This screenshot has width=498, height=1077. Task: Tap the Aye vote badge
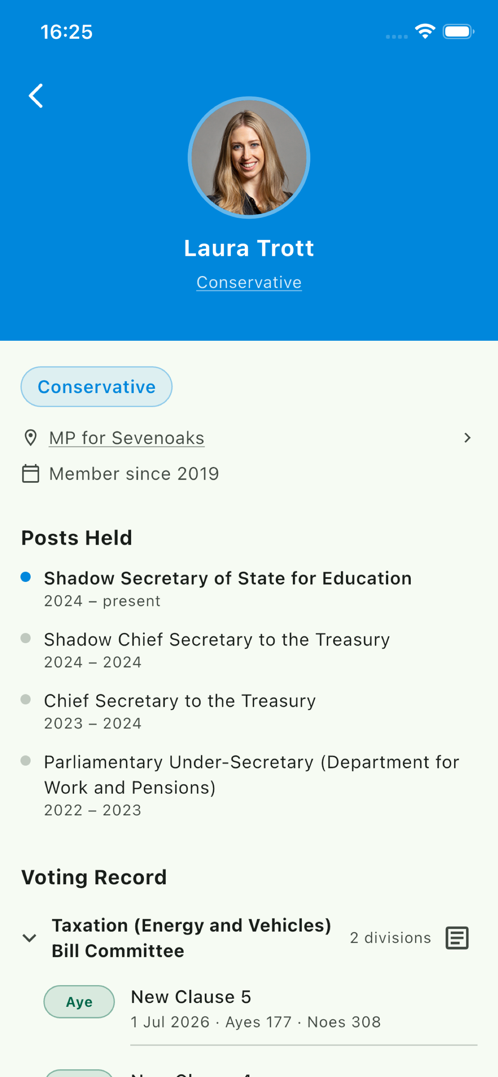(79, 1002)
